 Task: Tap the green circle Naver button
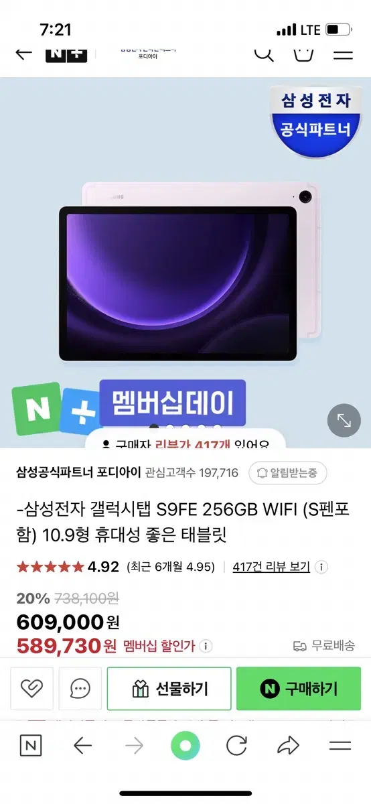(x=185, y=746)
